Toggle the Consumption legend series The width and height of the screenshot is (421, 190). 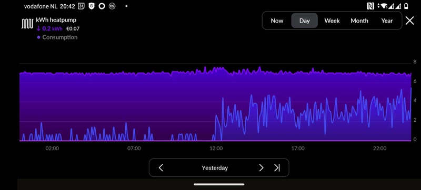57,37
